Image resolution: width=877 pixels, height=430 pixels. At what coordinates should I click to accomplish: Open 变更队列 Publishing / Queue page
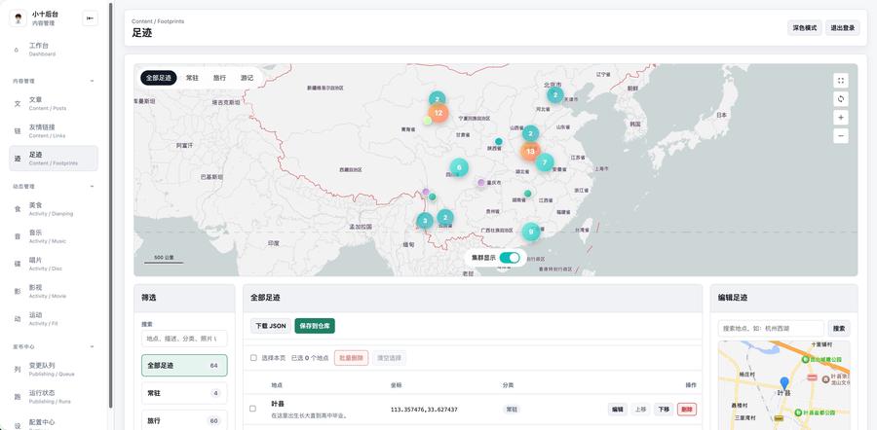click(54, 369)
